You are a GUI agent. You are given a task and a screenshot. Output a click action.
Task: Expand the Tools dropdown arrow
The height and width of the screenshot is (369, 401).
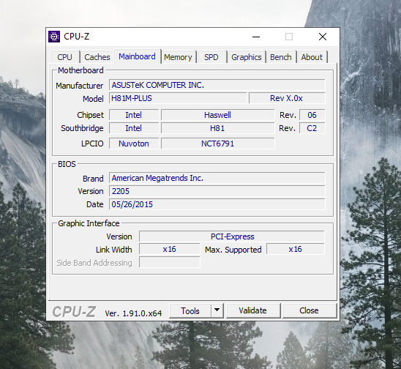pyautogui.click(x=217, y=310)
